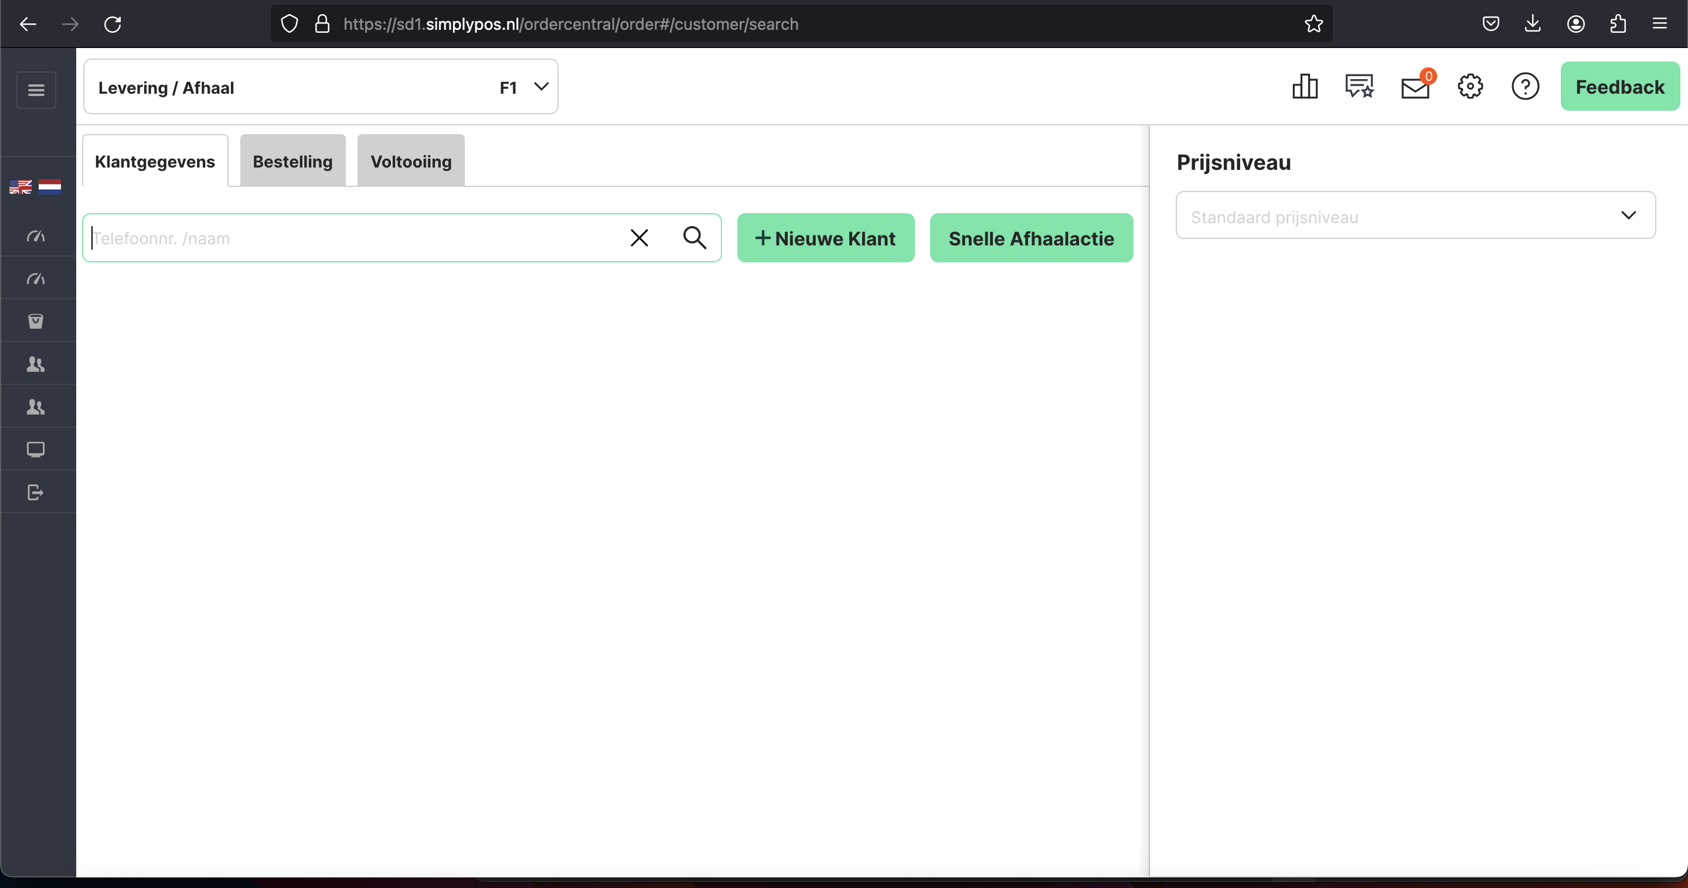Switch language to English flag

click(21, 187)
